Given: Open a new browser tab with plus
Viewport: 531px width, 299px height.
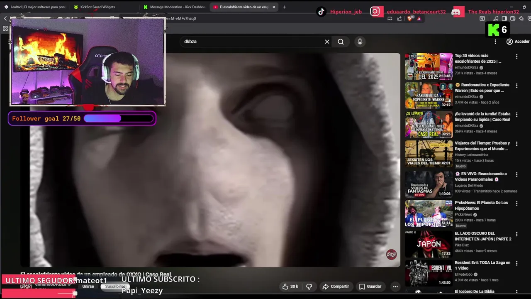Looking at the screenshot, I should [284, 7].
